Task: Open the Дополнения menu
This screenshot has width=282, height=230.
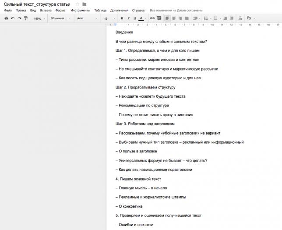Action: (119, 11)
